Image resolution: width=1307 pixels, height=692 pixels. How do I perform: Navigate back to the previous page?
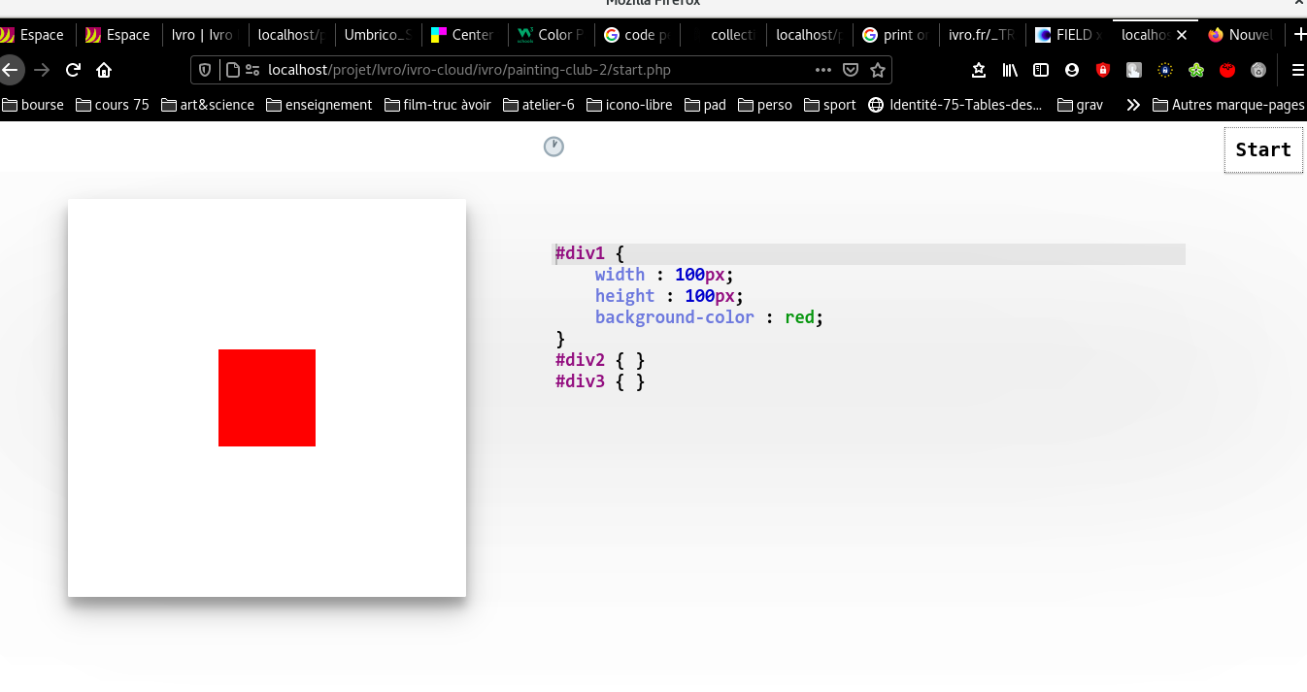pos(11,70)
